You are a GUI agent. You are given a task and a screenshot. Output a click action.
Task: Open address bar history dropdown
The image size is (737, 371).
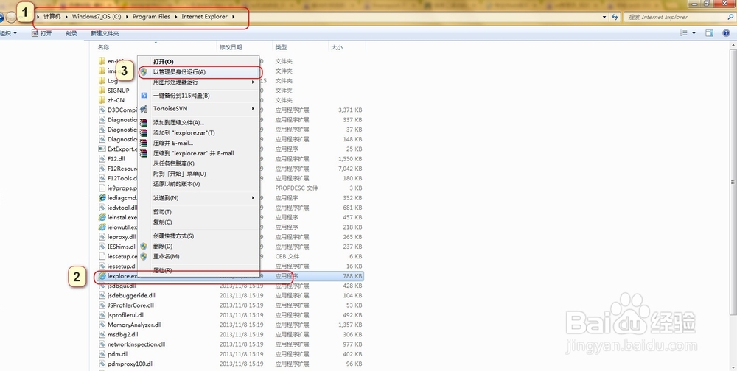604,17
